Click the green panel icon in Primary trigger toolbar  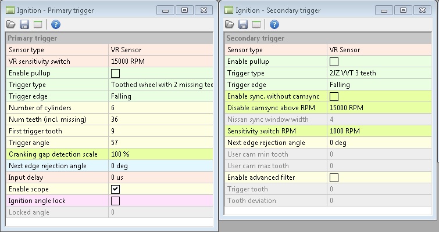pos(38,24)
